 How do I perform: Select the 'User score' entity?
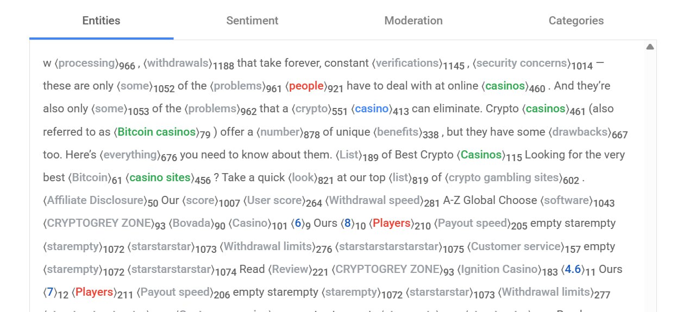tap(274, 200)
